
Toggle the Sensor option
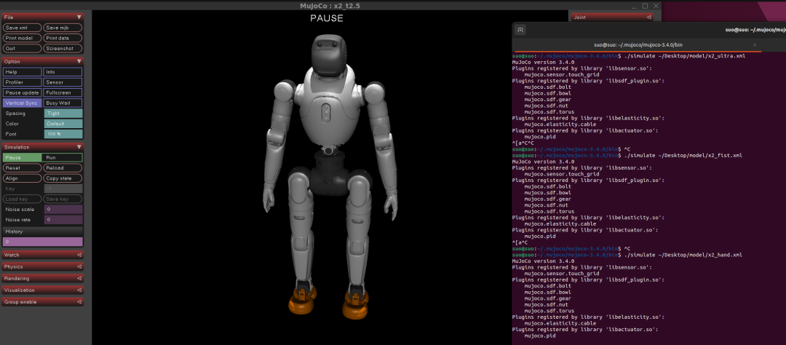coord(63,82)
